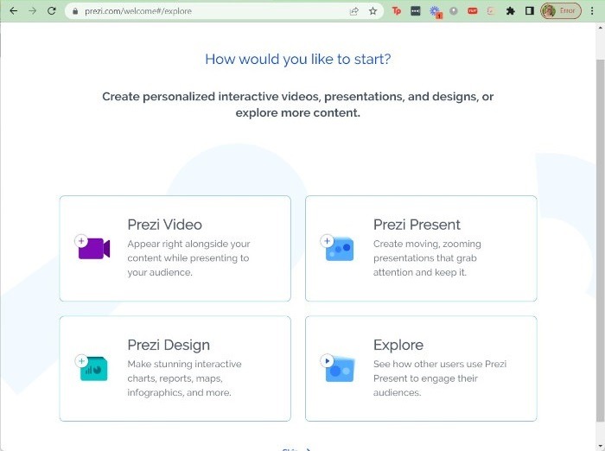Open the faded pink extension icon
The width and height of the screenshot is (605, 451).
pos(491,11)
